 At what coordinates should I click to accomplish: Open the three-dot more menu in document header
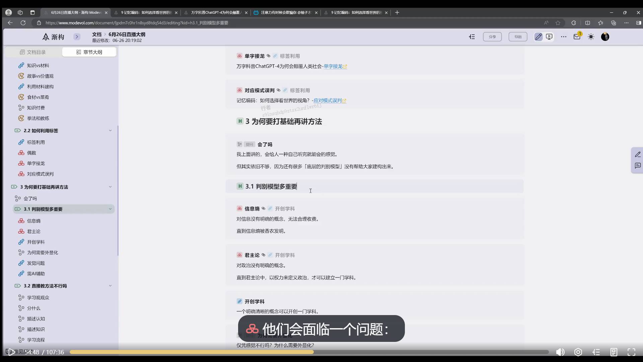[564, 37]
